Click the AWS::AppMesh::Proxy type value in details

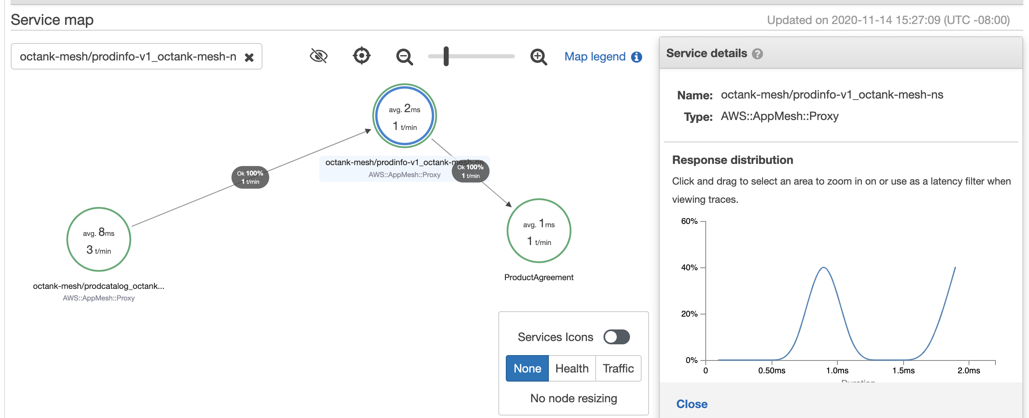[x=779, y=116]
